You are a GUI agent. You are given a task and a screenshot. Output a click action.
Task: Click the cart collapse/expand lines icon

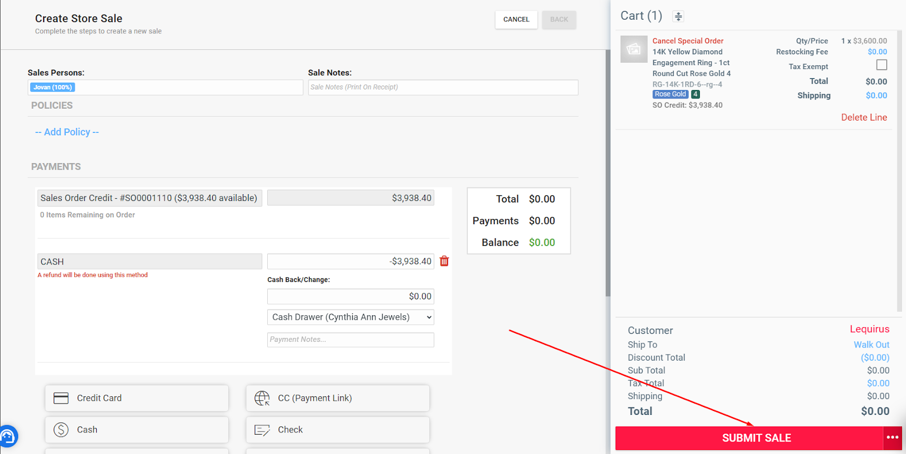click(x=678, y=16)
